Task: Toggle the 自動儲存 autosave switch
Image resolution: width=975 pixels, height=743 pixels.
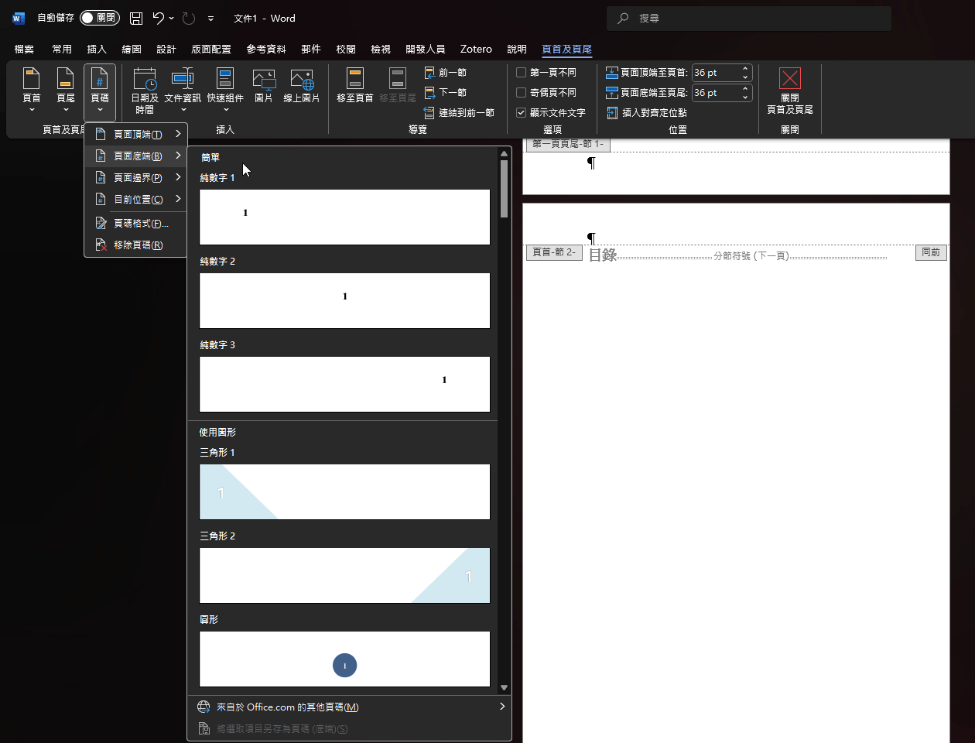Action: (x=99, y=18)
